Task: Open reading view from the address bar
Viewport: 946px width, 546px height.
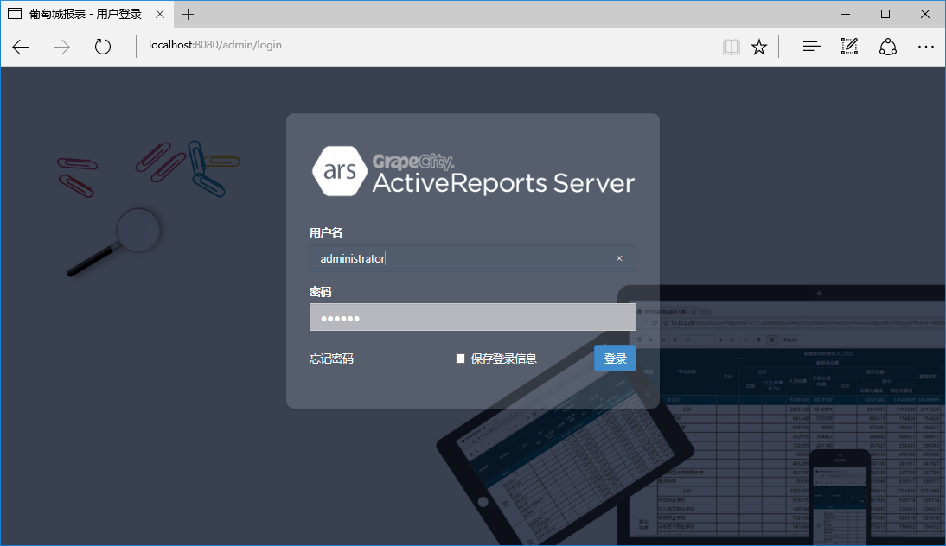Action: pos(732,47)
